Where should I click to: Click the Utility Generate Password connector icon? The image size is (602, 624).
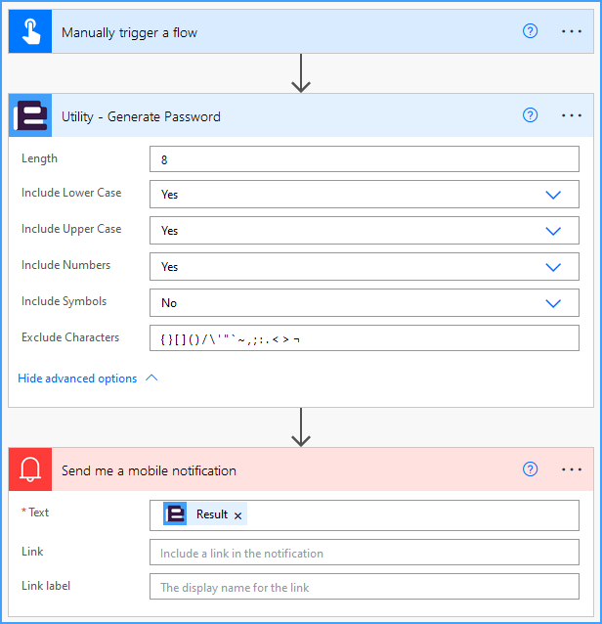click(x=30, y=115)
